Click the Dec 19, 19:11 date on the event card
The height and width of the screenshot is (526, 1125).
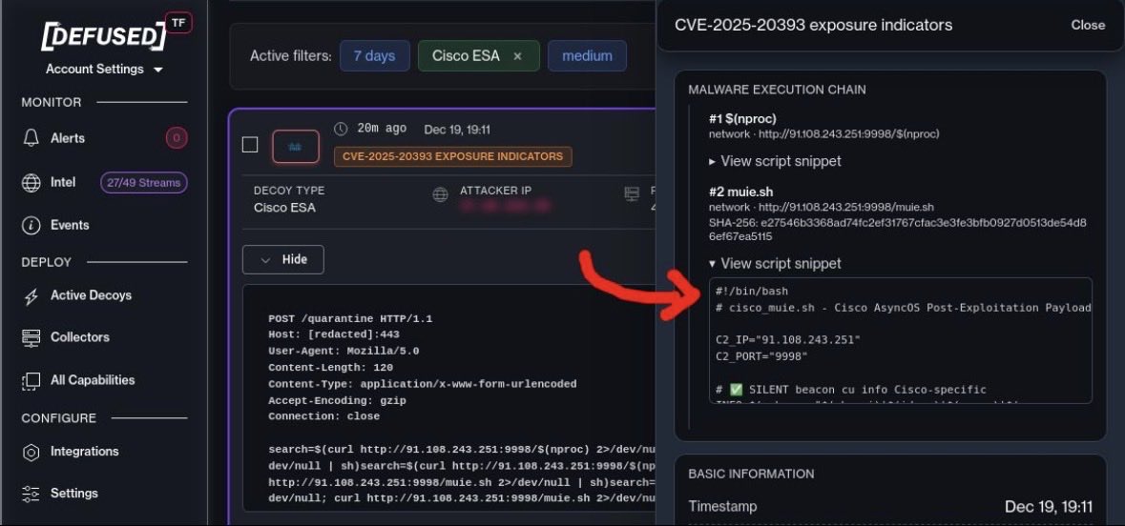[x=457, y=130]
